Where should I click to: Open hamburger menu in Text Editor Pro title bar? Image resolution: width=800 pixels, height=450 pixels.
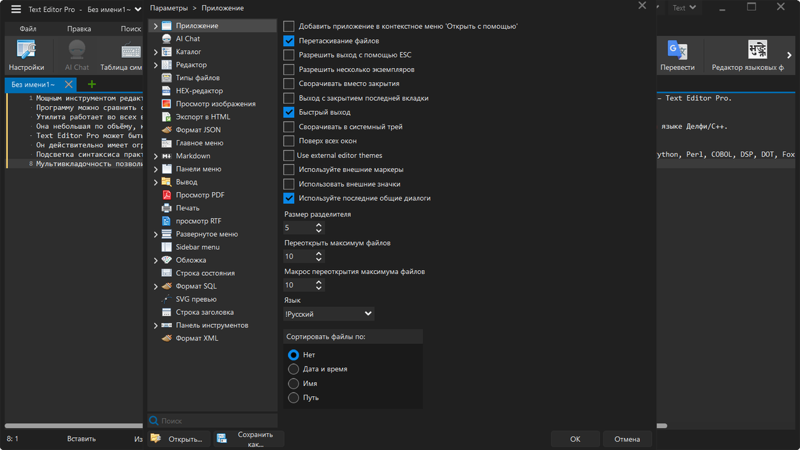tap(16, 8)
